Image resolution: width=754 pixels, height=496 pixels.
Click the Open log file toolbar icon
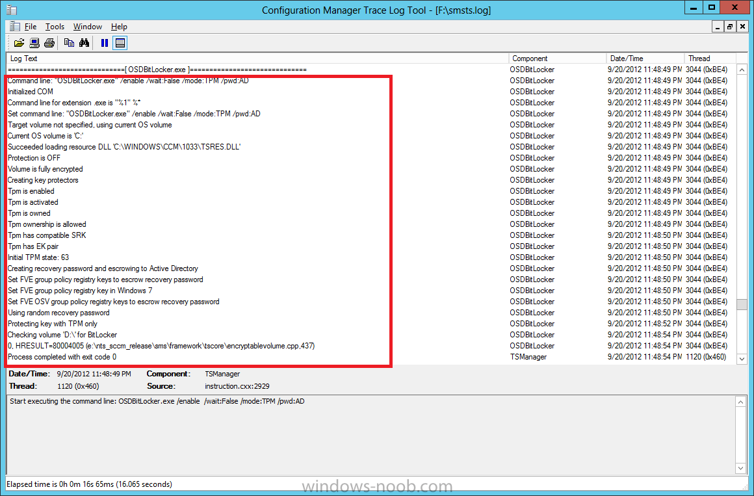pyautogui.click(x=19, y=43)
